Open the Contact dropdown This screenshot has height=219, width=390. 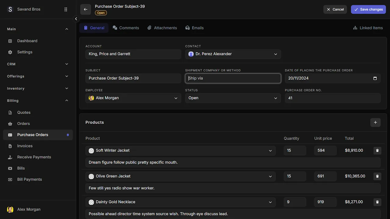[x=233, y=54]
